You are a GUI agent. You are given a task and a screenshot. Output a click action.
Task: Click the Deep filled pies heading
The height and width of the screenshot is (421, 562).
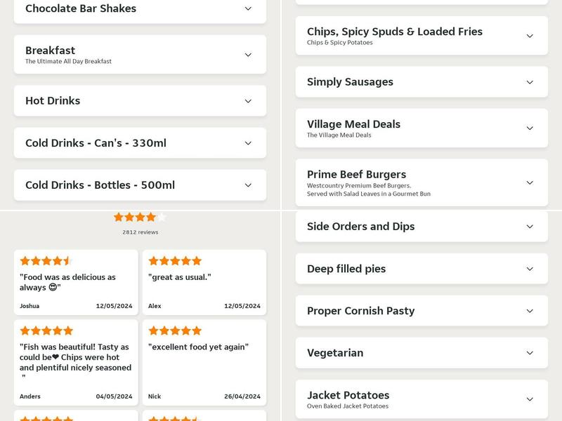pyautogui.click(x=348, y=268)
